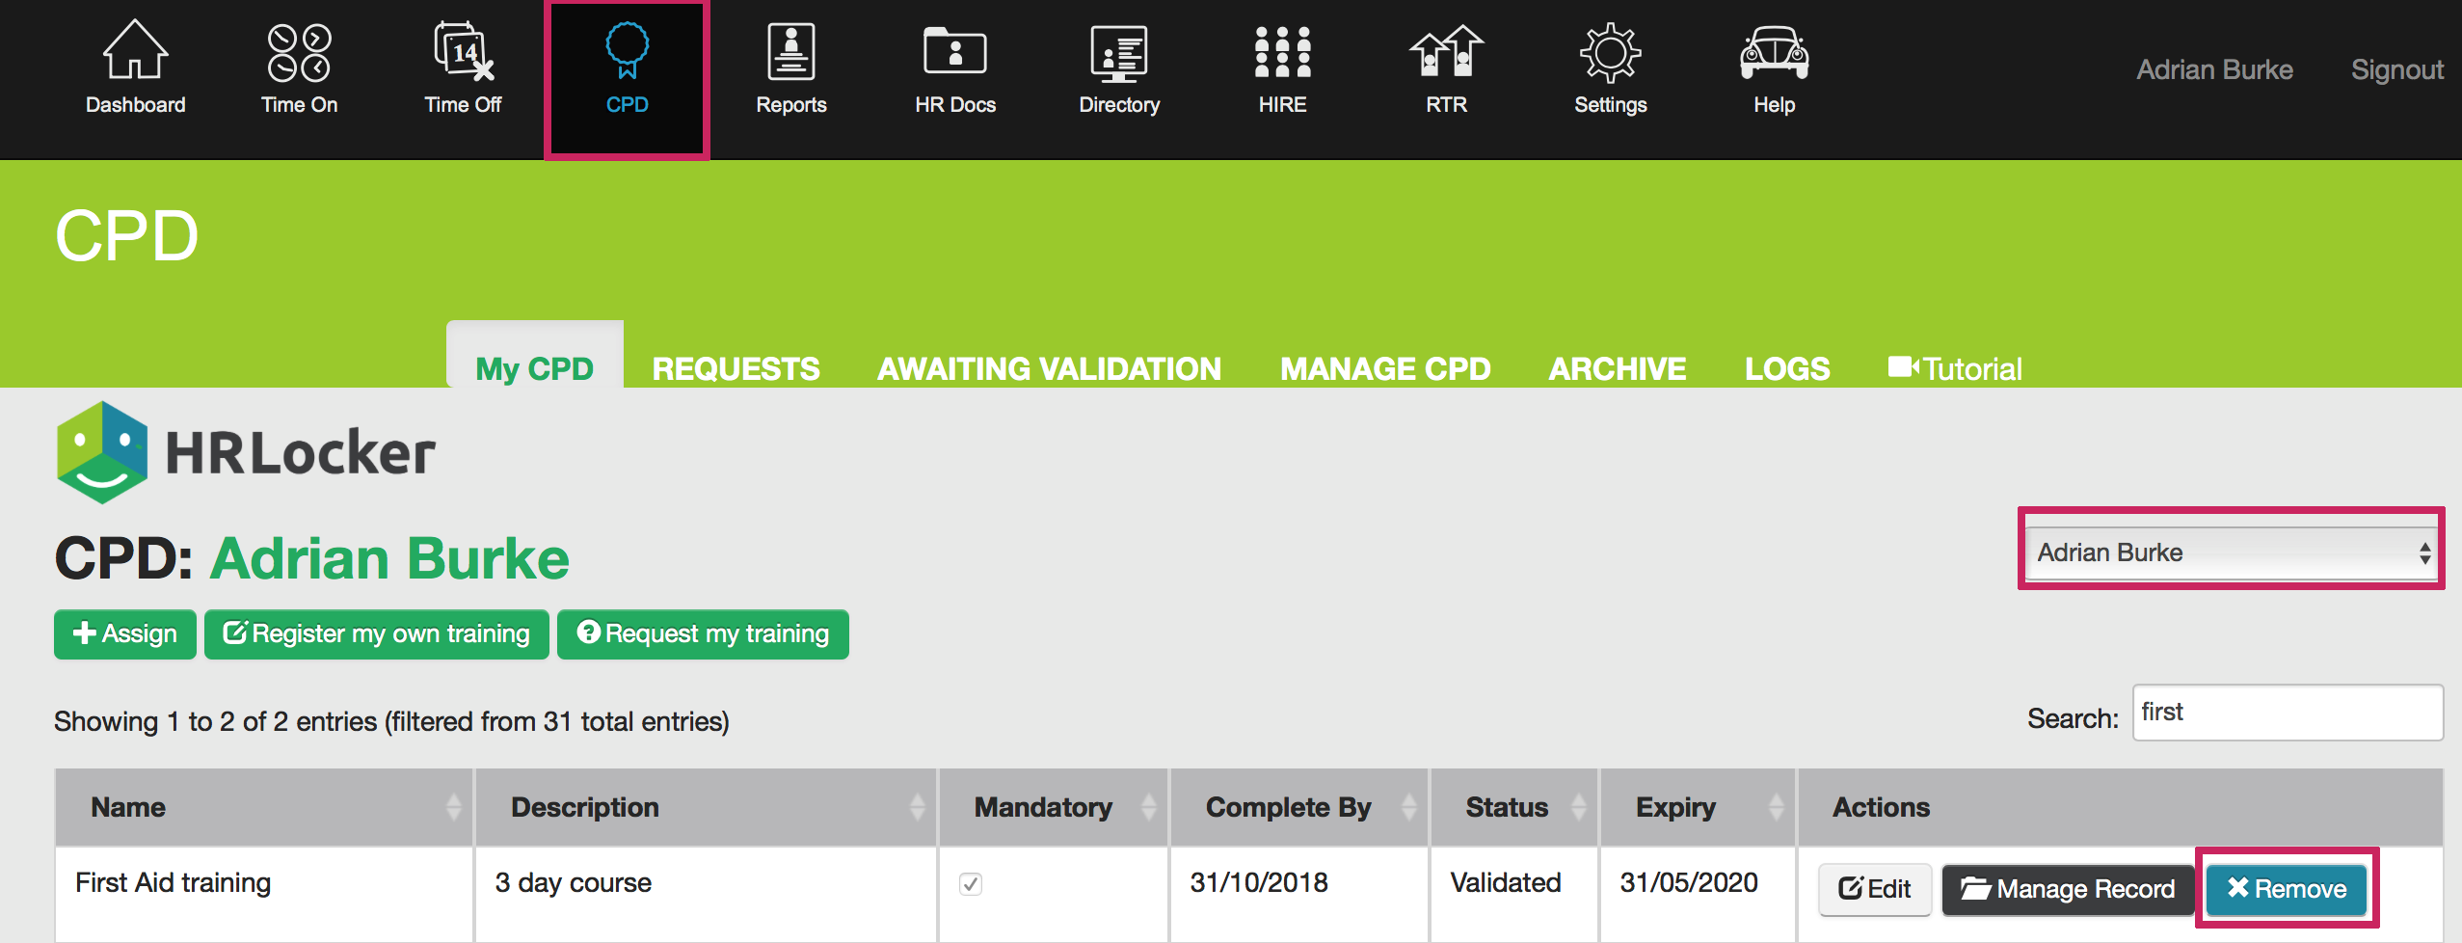Click the Search input field

[x=2287, y=714]
